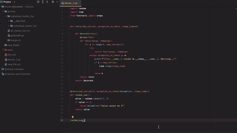237x133 pixels.
Task: Click the 'for i in range' loop line
Action: click(104, 44)
